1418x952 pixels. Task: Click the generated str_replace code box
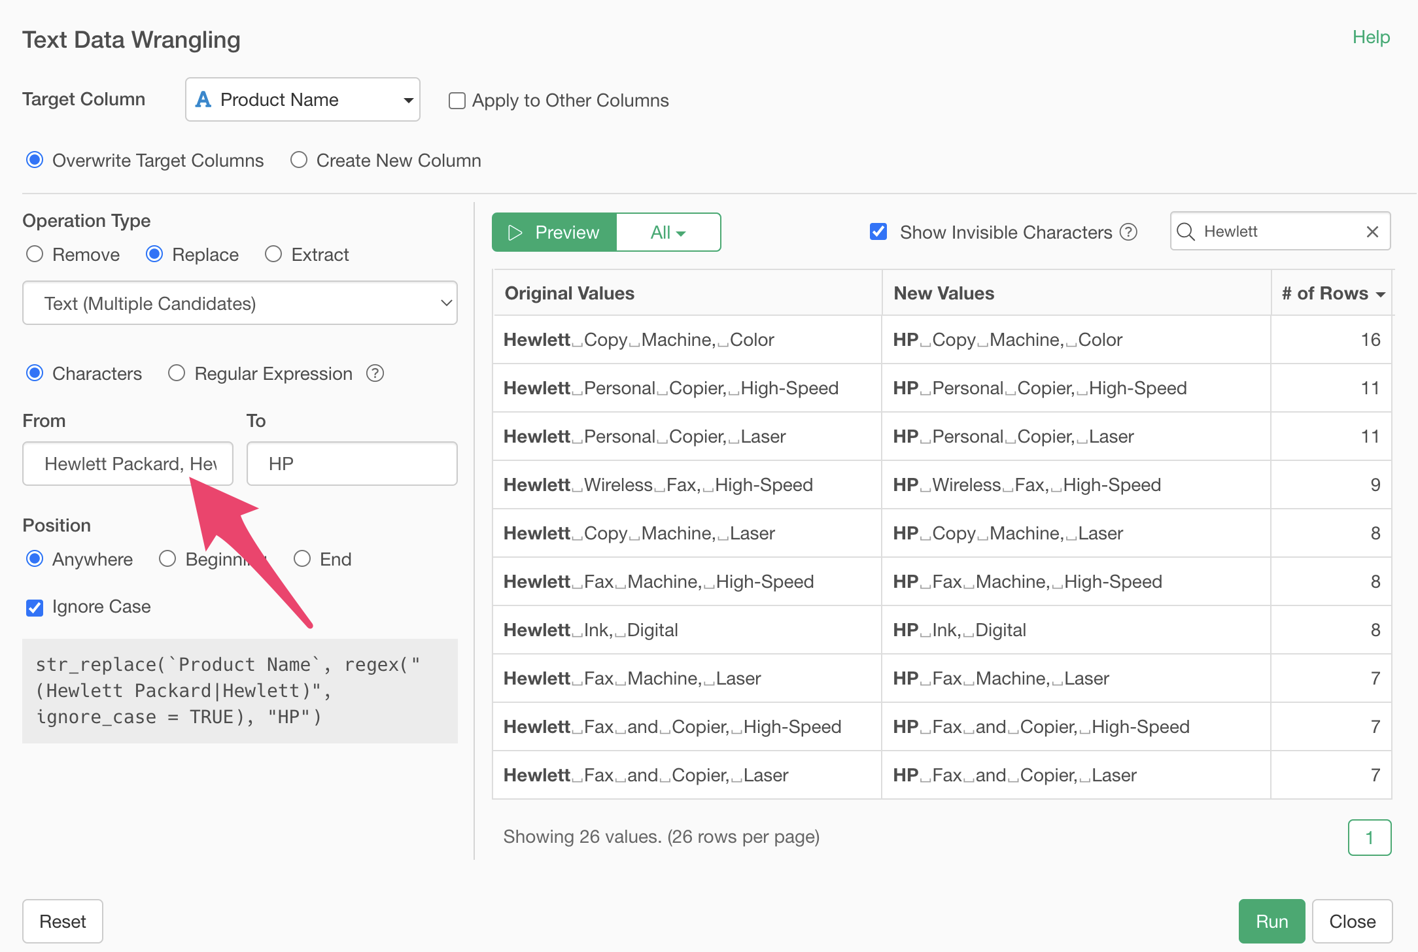(240, 691)
